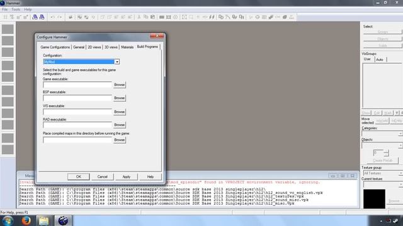The width and height of the screenshot is (403, 226).
Task: Click the stepper beside the objects number field
Action: 386,153
